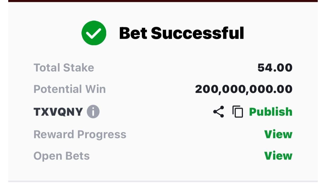This screenshot has width=326, height=183.
Task: Click the Total Stake label
Action: pos(64,68)
